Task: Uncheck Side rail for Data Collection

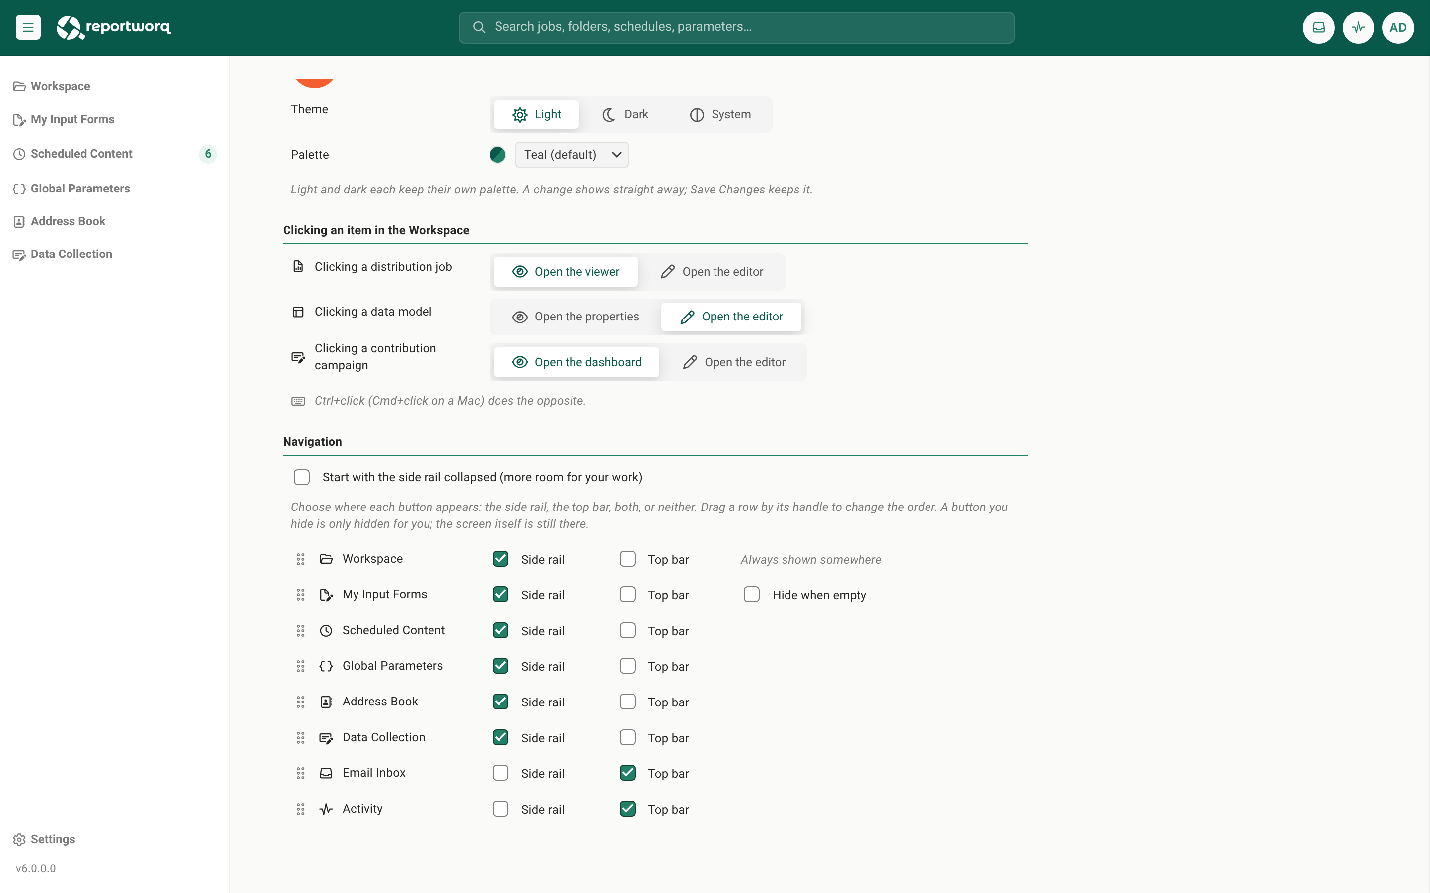Action: pyautogui.click(x=500, y=738)
